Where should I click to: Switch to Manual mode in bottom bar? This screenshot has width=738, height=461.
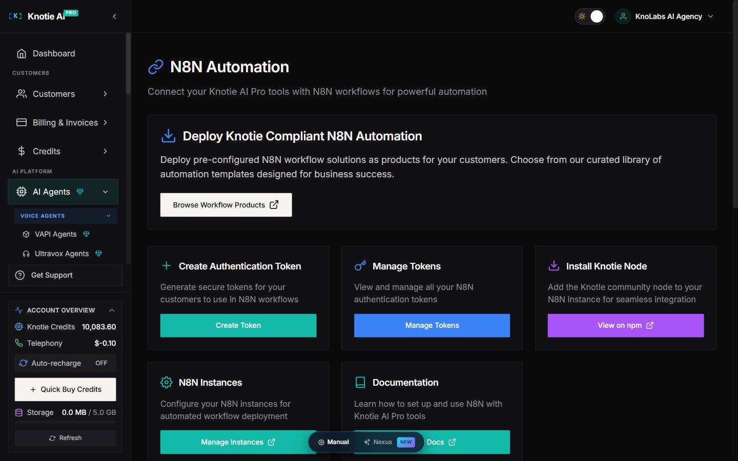click(x=334, y=442)
